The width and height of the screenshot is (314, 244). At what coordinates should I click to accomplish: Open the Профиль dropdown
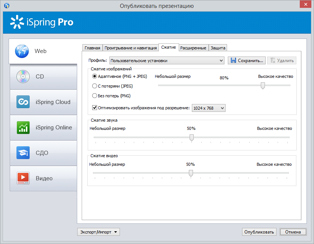point(167,60)
